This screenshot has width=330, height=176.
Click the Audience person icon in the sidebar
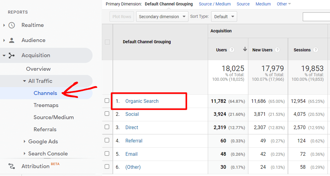11,40
